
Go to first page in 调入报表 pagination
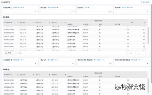coord(136,53)
